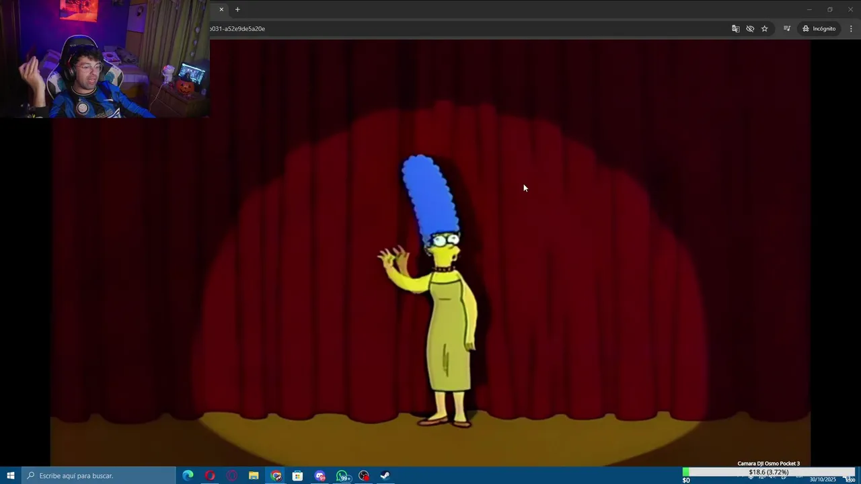The width and height of the screenshot is (861, 484).
Task: Click the Incógnito profile button
Action: (819, 29)
